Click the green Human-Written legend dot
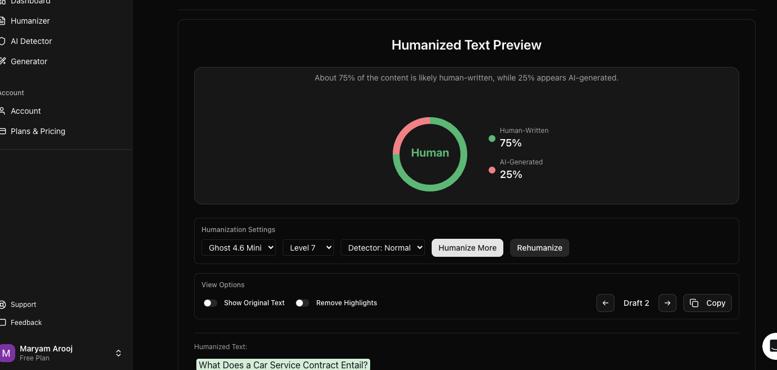This screenshot has width=777, height=370. coord(492,139)
